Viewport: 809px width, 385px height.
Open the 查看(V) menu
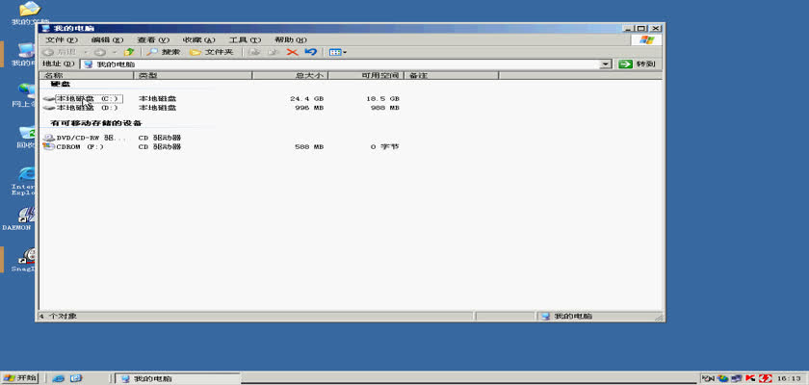[153, 39]
